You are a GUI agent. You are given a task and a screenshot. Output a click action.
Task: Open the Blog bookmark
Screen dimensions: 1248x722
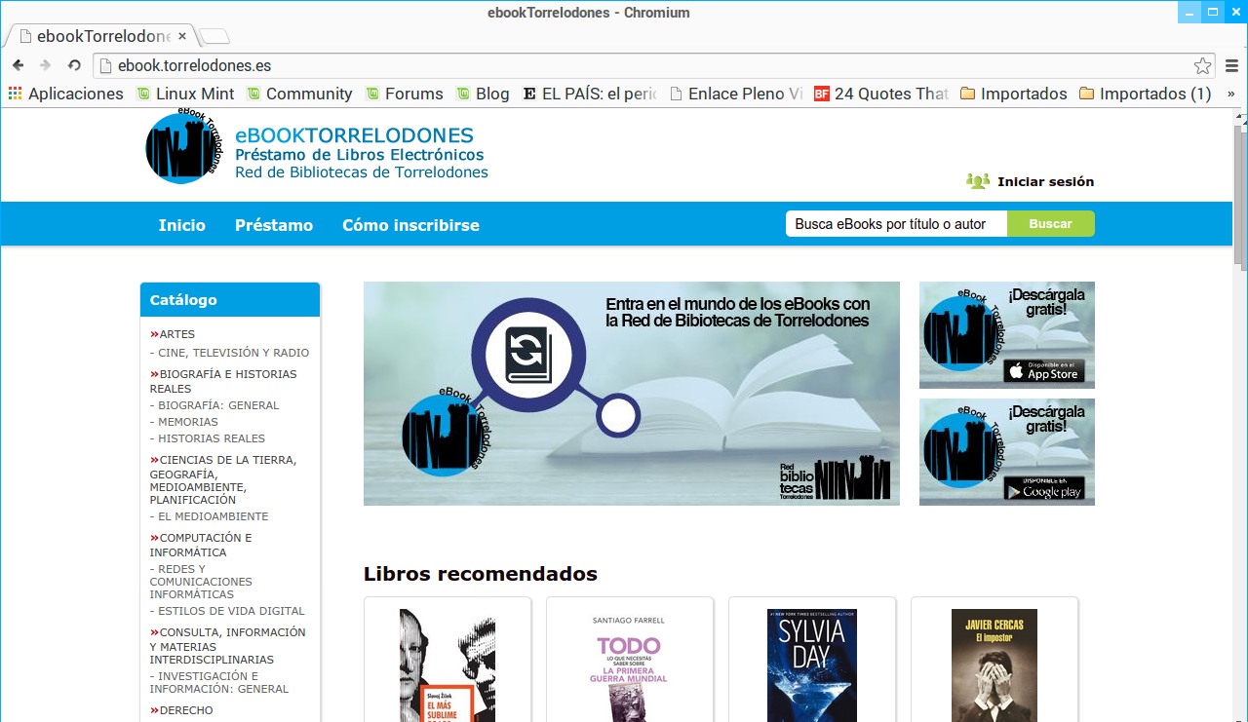pos(483,94)
